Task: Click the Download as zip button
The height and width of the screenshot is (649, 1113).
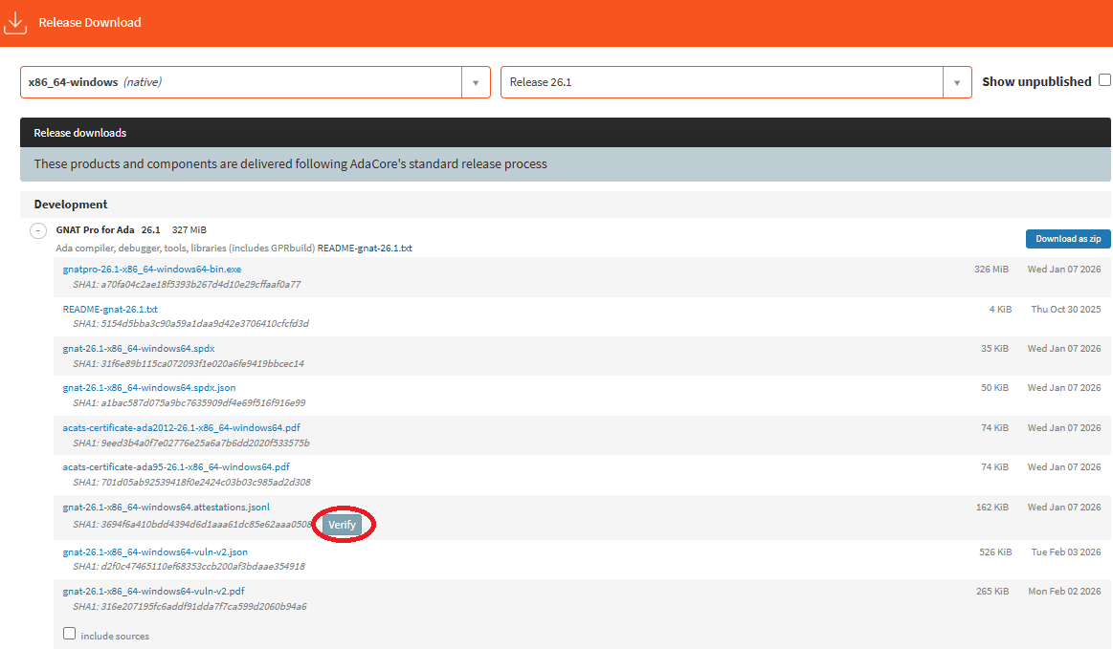Action: (1068, 239)
